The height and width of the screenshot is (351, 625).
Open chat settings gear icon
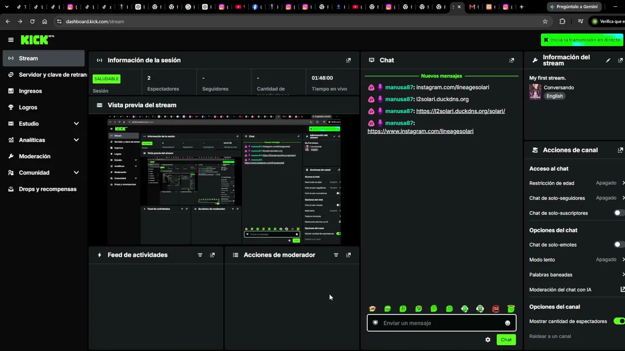click(488, 340)
